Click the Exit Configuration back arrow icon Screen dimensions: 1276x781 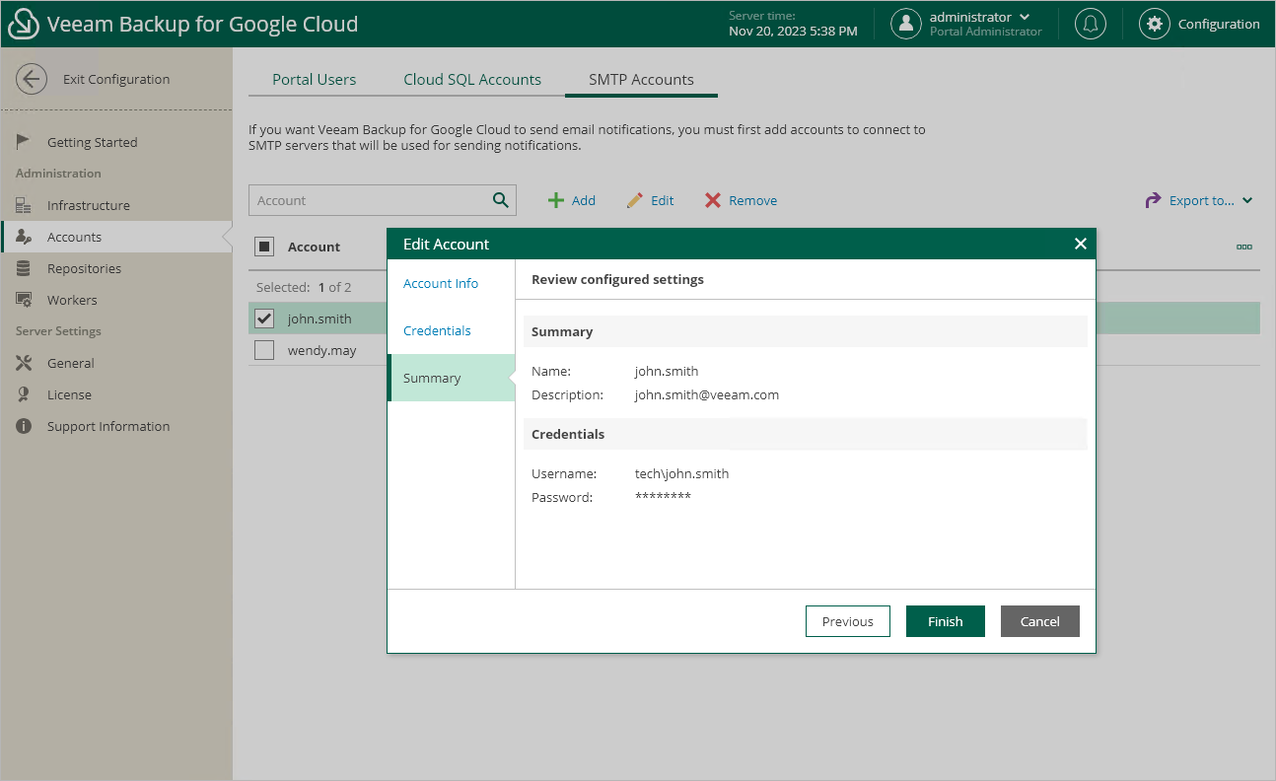(x=32, y=80)
